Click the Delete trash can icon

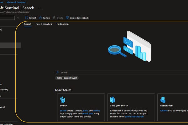(54, 18)
